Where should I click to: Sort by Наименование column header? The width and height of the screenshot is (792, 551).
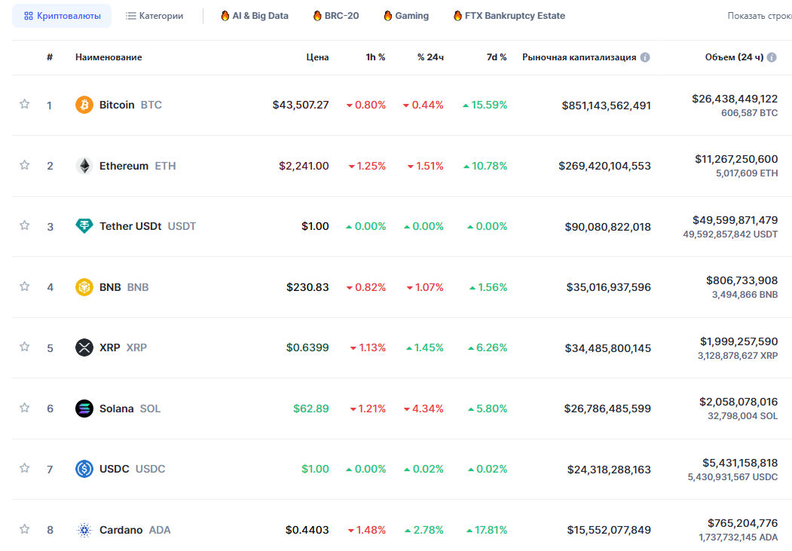point(109,57)
